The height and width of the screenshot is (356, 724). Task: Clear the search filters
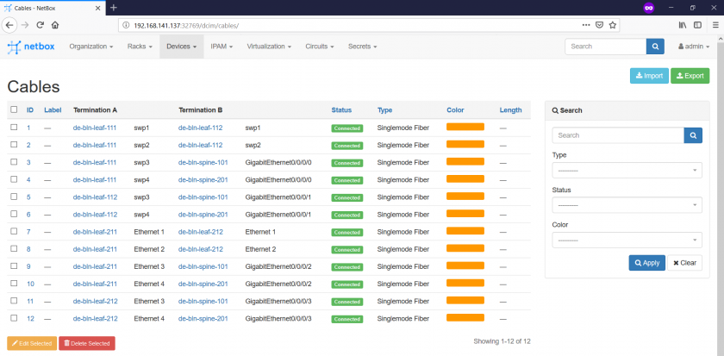pos(684,263)
